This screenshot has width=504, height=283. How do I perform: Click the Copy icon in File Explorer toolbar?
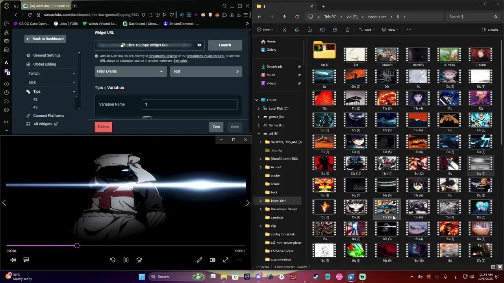(x=297, y=30)
